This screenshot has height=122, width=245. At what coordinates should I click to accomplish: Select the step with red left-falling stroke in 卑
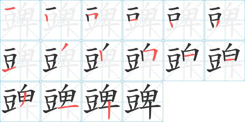[x=20, y=102]
